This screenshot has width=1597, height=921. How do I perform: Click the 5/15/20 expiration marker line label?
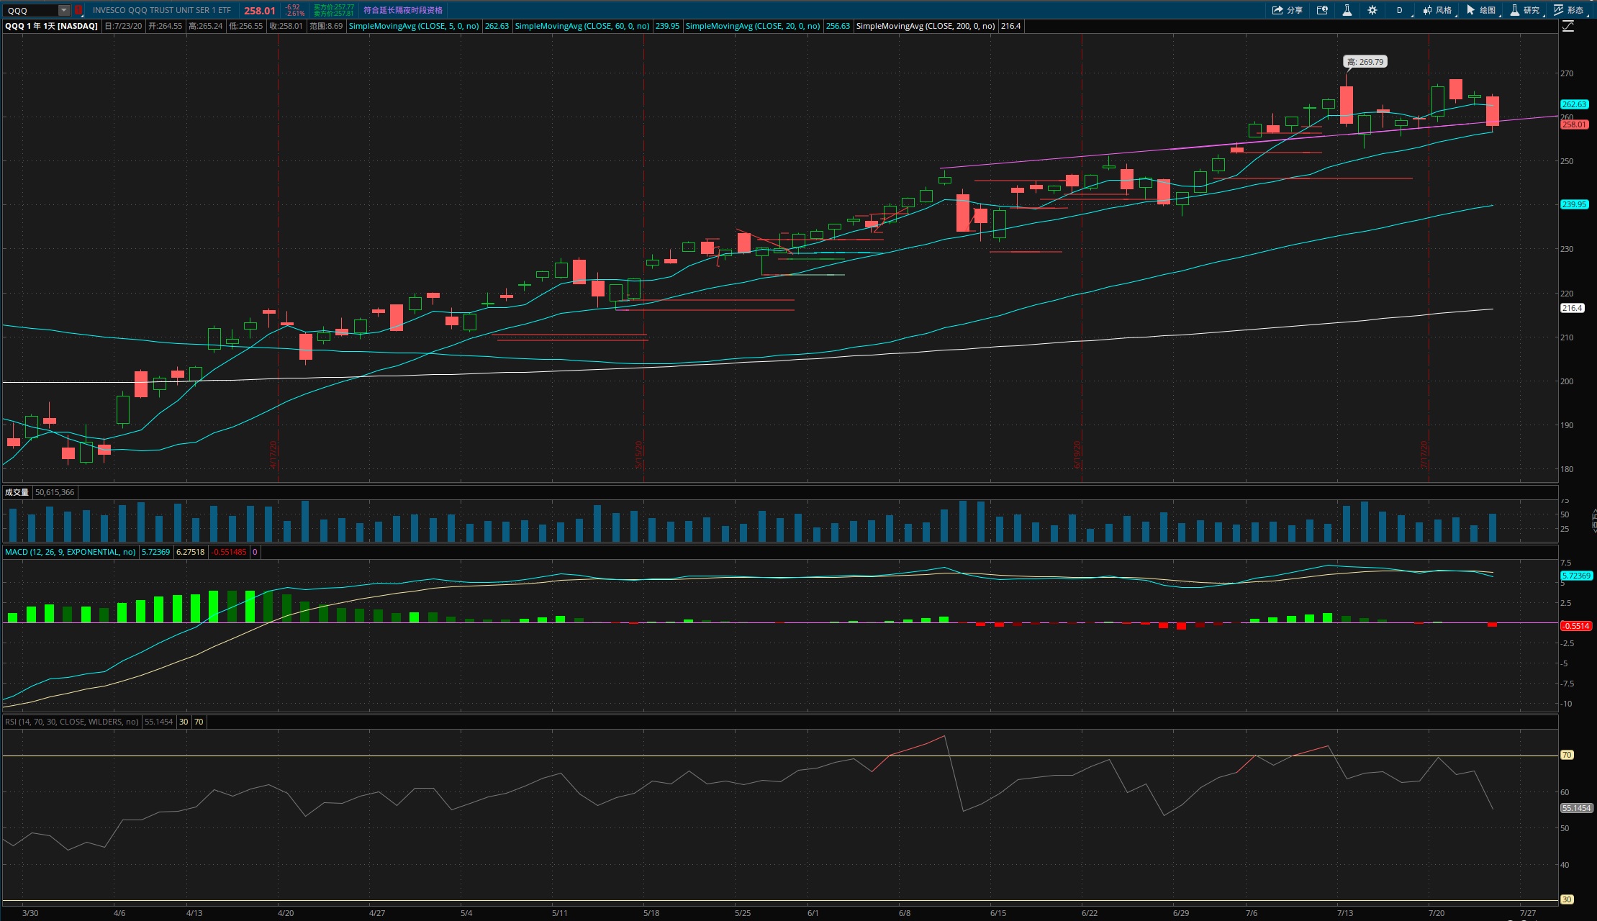[639, 455]
